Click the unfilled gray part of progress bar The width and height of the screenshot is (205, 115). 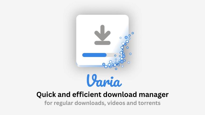[111, 55]
